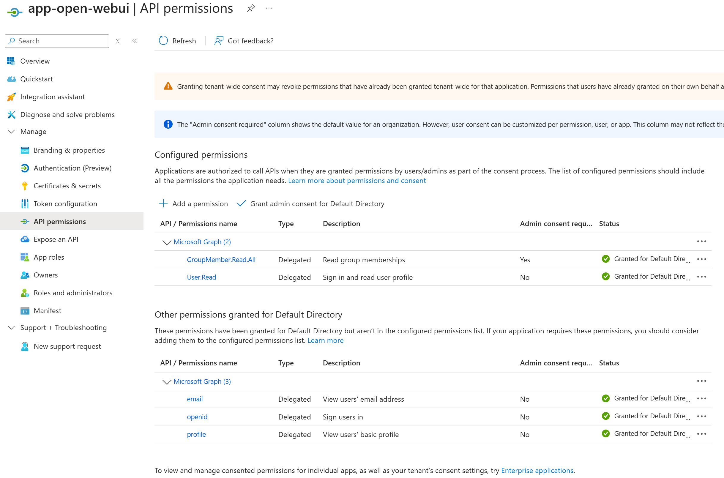Open the Got feedback icon
Image resolution: width=724 pixels, height=478 pixels.
(219, 41)
